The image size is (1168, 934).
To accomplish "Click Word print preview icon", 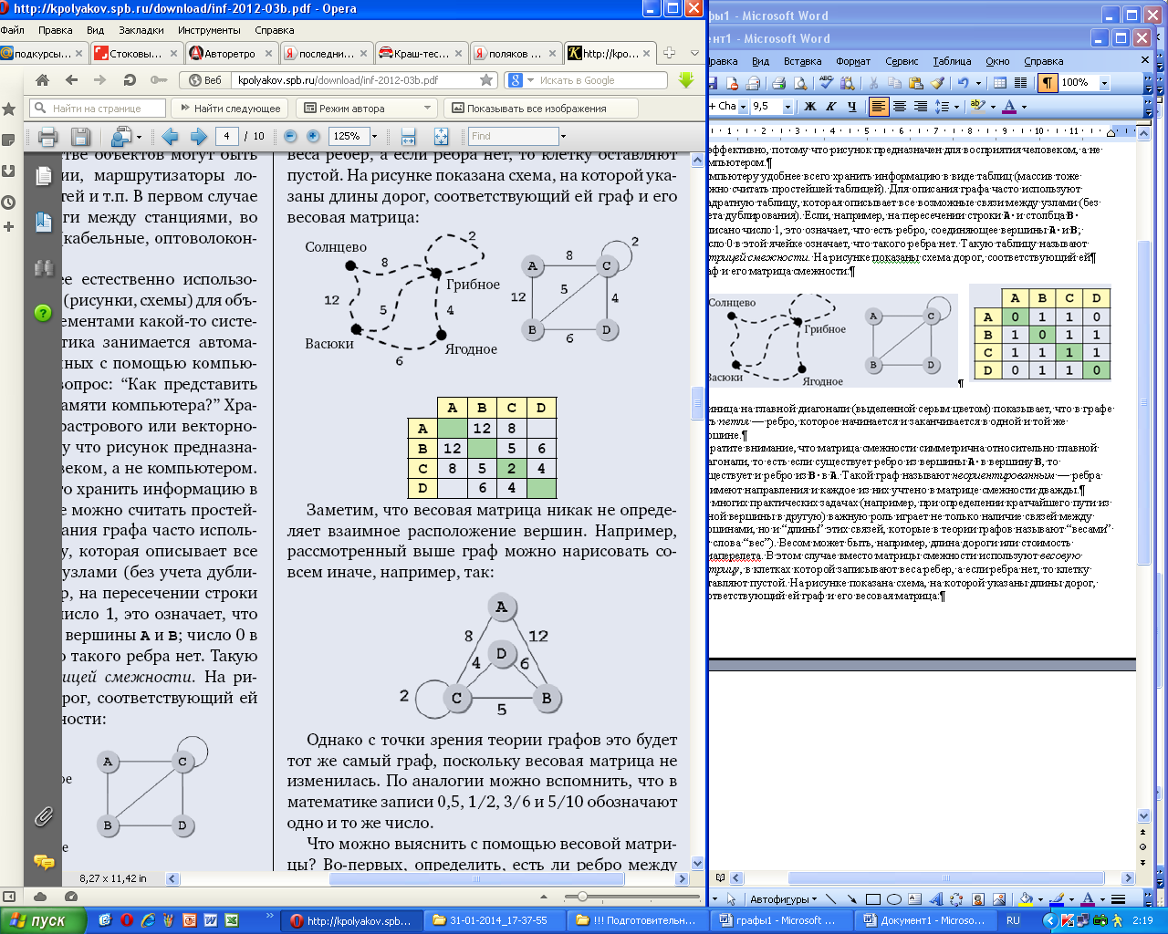I will tap(799, 83).
